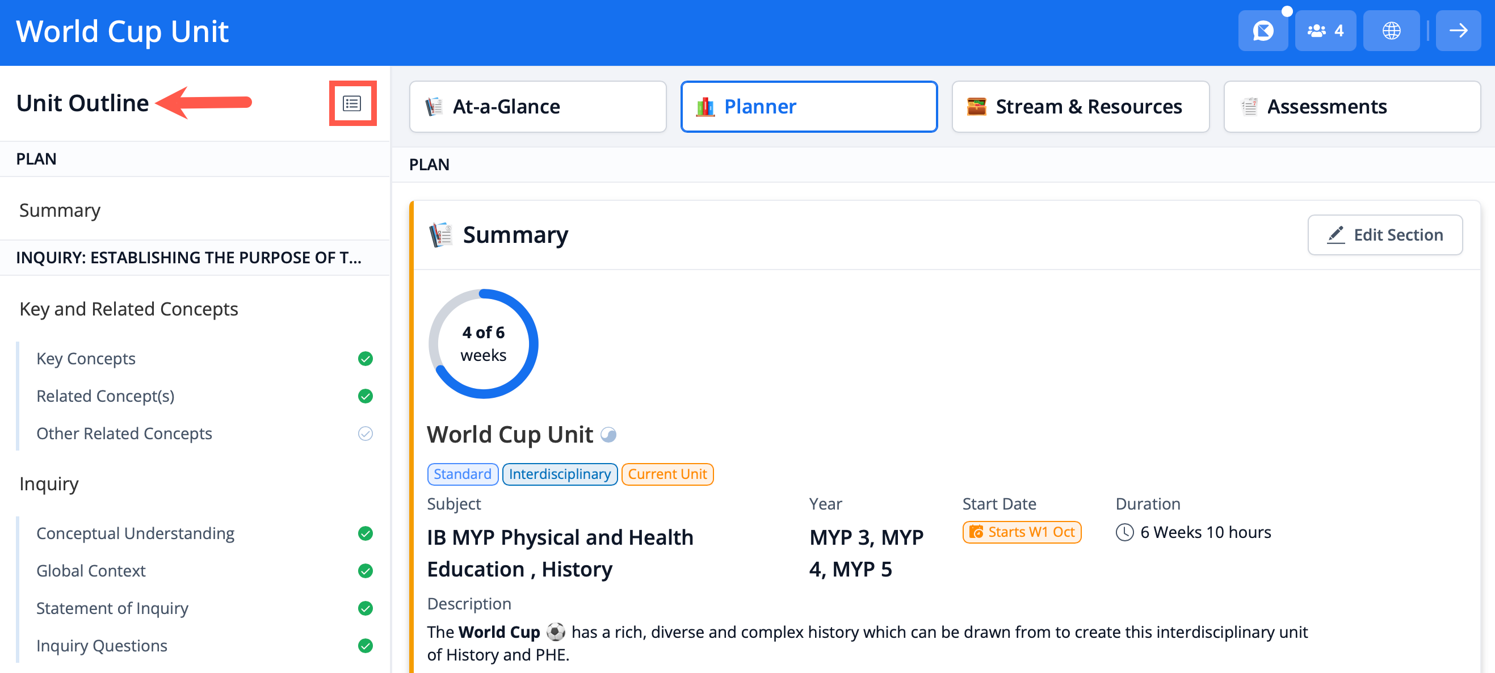Toggle the Other Related Concepts checkmark
1495x673 pixels.
coord(365,434)
